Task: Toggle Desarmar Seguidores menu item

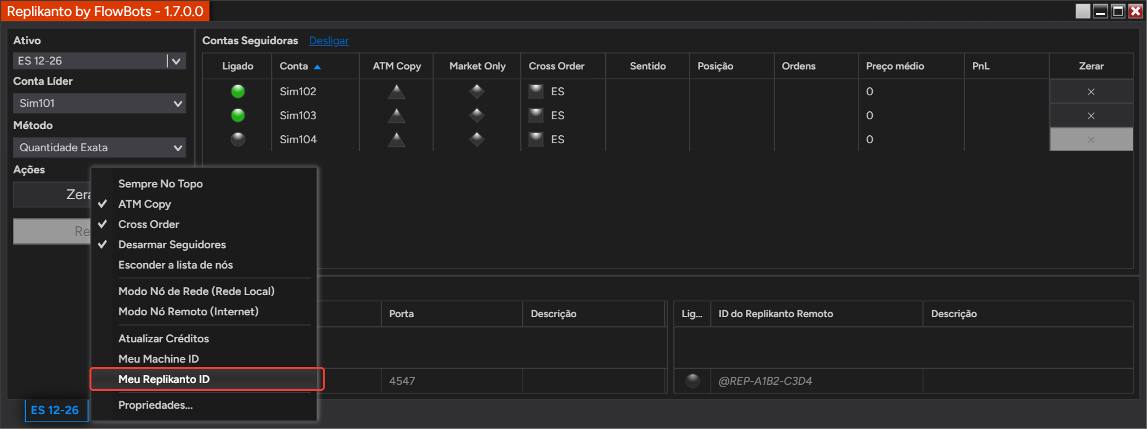Action: coord(204,245)
